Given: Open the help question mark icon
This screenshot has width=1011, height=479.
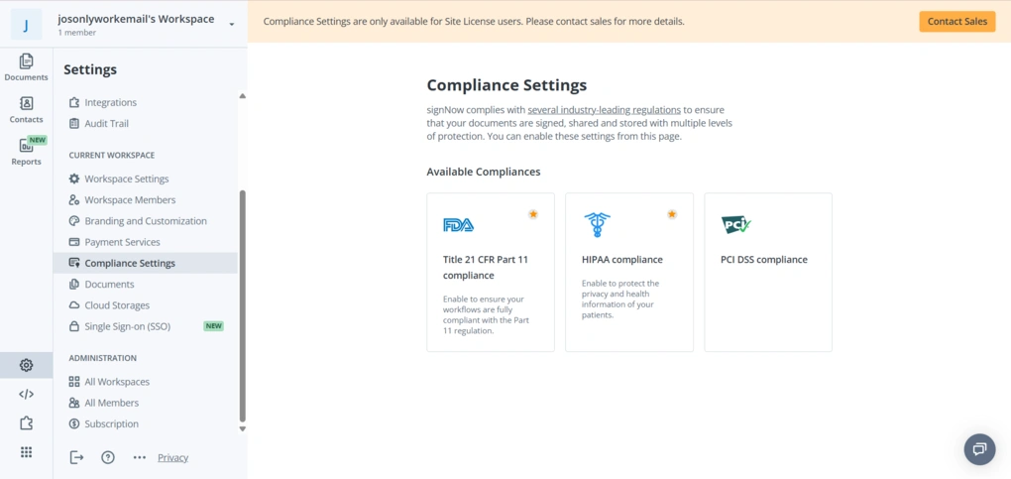Looking at the screenshot, I should coord(108,458).
